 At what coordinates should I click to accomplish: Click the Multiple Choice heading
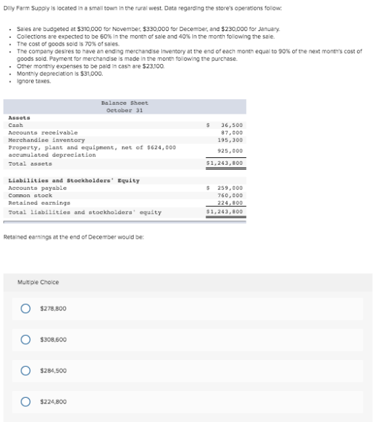[x=38, y=282]
